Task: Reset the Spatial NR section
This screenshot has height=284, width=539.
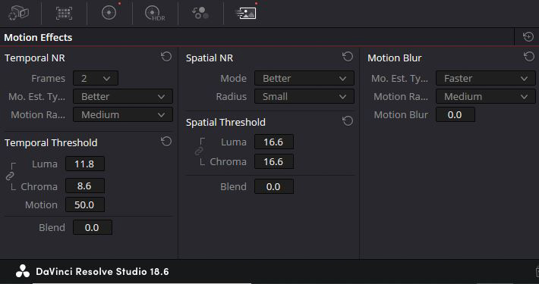Action: pos(348,57)
